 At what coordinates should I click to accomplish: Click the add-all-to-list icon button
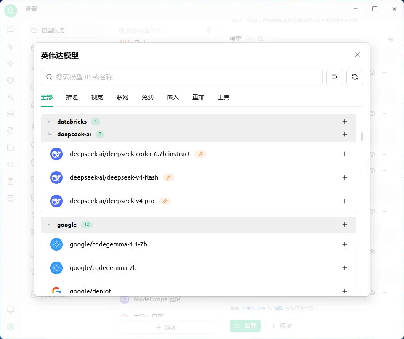point(335,77)
